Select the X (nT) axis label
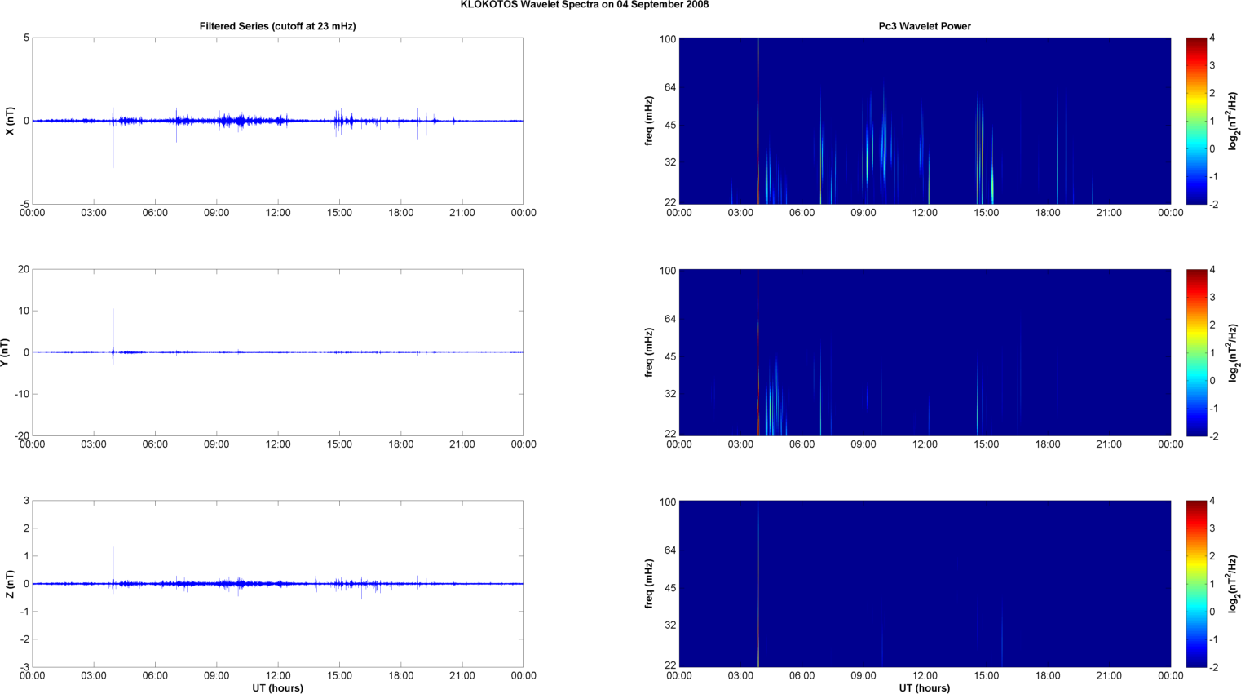 click(x=10, y=121)
